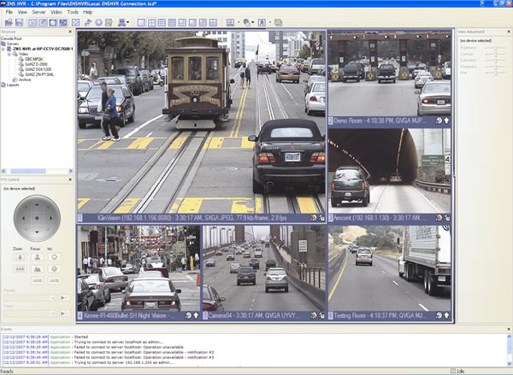This screenshot has width=513, height=375.
Task: Toggle the toolbar panel button with circle icon
Action: pyautogui.click(x=53, y=22)
